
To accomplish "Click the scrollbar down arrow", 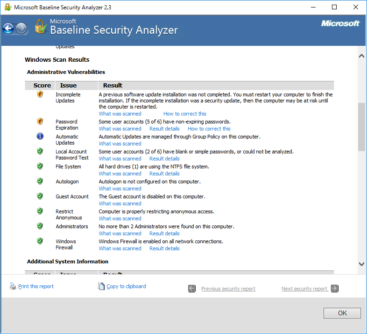I will click(361, 264).
